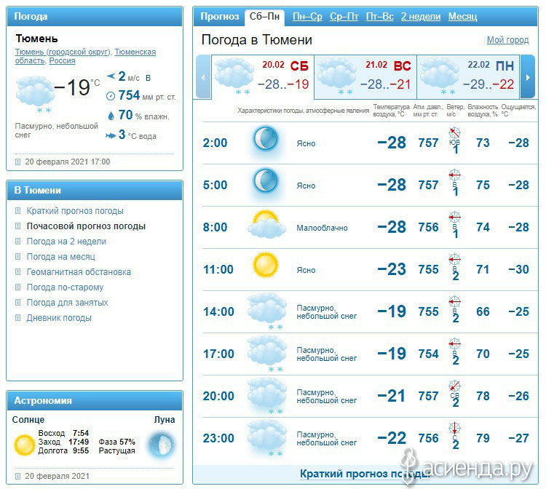Click the crescent moon icon at 2:00
This screenshot has width=546, height=489.
tap(266, 138)
